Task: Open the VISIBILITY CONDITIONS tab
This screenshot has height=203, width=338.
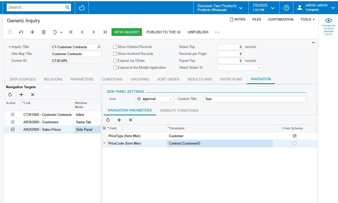Action: tap(179, 110)
